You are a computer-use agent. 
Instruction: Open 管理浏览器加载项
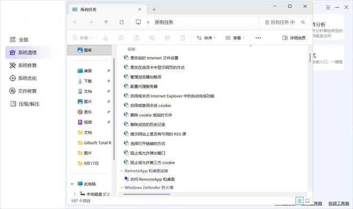(x=142, y=77)
